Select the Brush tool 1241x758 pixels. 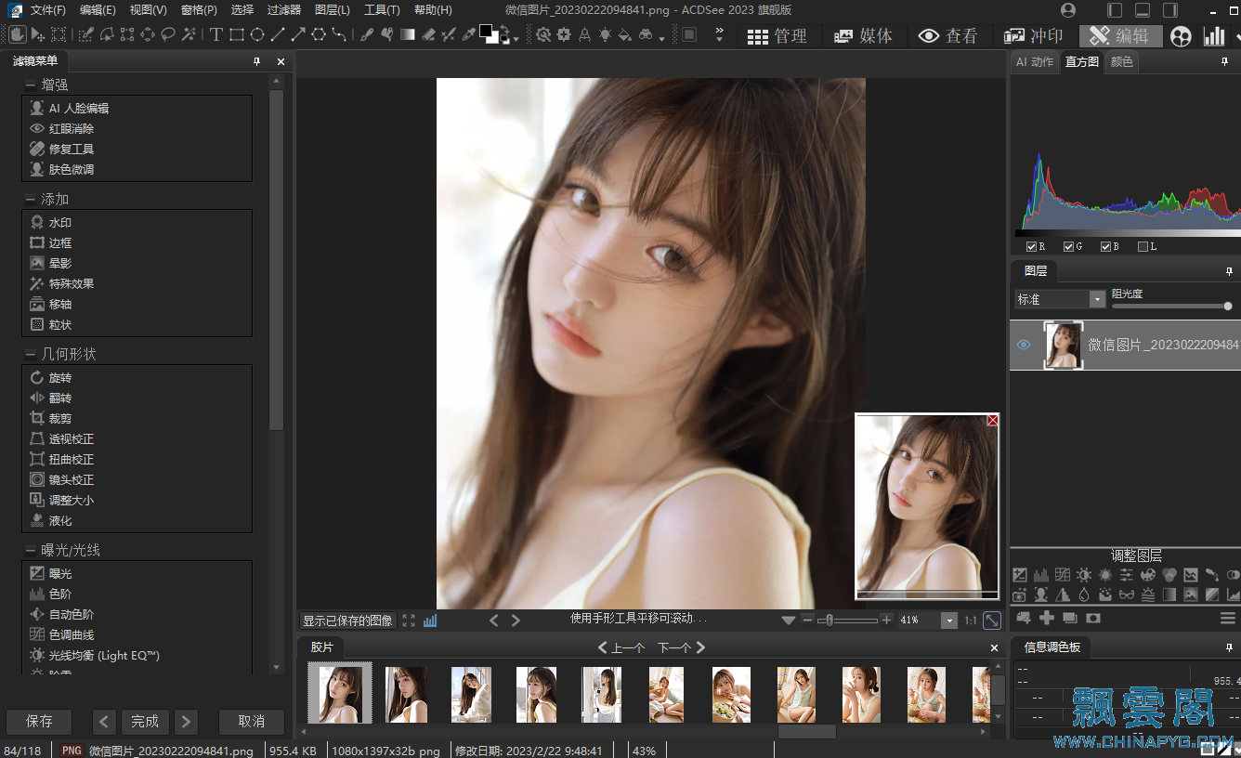click(367, 35)
